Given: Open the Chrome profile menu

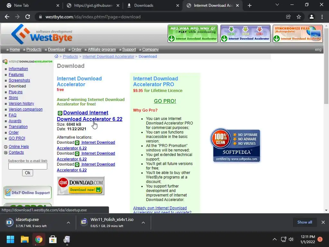Looking at the screenshot, I should point(312,17).
